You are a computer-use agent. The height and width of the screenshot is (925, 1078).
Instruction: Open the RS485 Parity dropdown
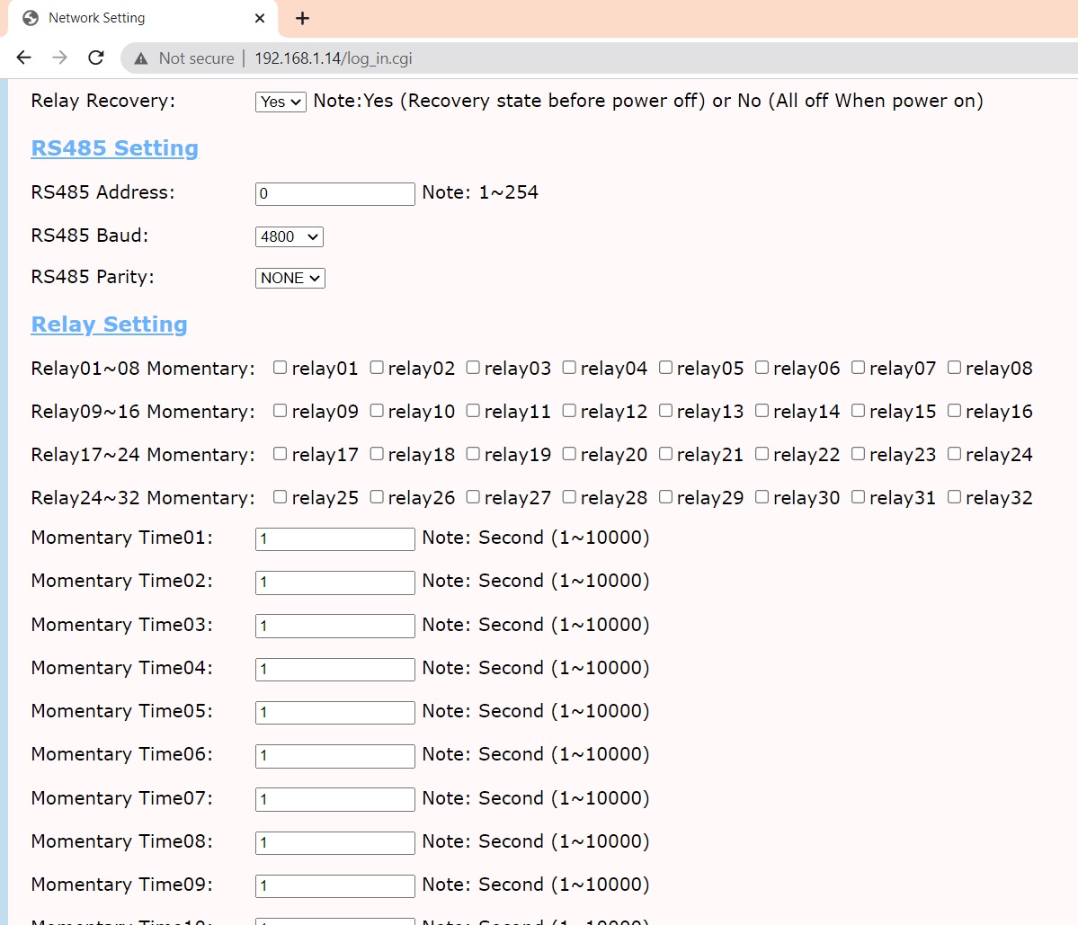(290, 278)
